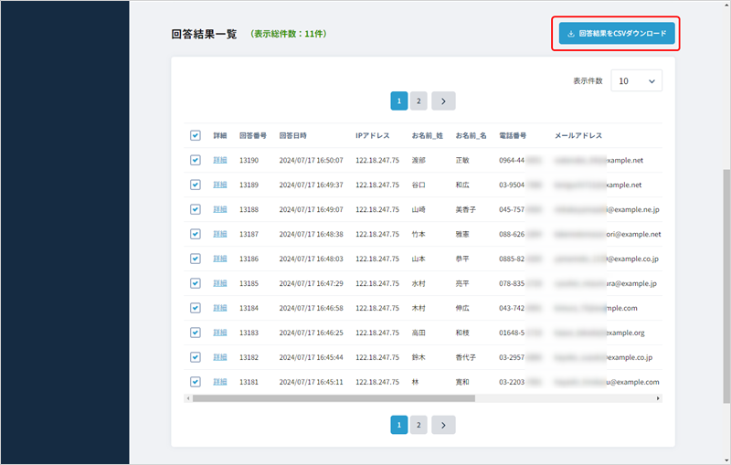Viewport: 731px width, 465px height.
Task: Open 詳細 link for answer 13187
Action: (220, 234)
